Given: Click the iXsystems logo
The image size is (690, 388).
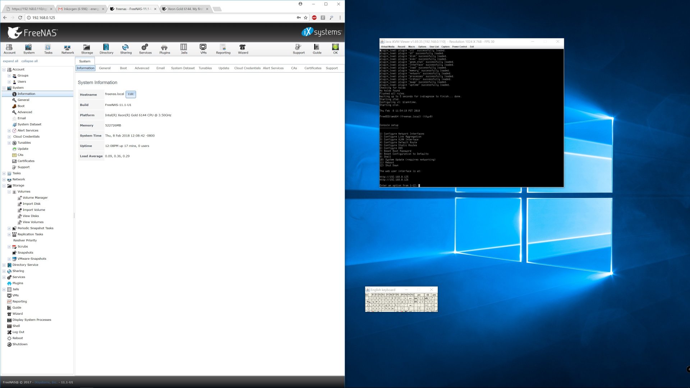Looking at the screenshot, I should tap(322, 32).
